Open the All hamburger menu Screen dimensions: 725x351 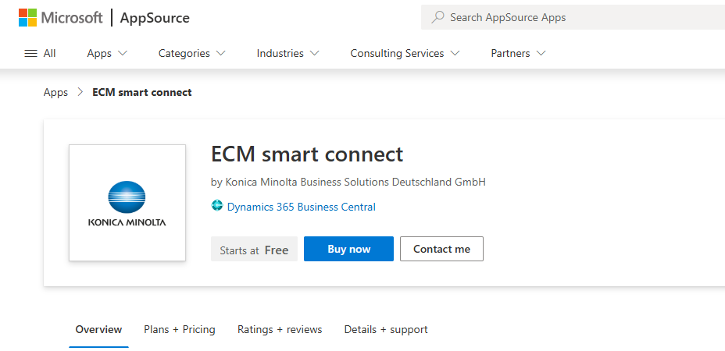click(40, 53)
